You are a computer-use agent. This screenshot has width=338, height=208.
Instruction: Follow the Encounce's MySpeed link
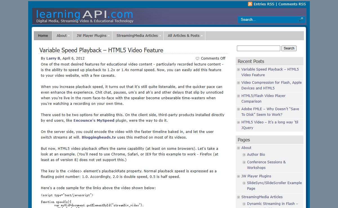tap(94, 120)
